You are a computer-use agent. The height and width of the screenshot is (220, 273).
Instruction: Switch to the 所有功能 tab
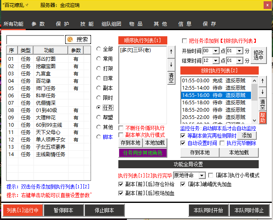click(x=13, y=24)
